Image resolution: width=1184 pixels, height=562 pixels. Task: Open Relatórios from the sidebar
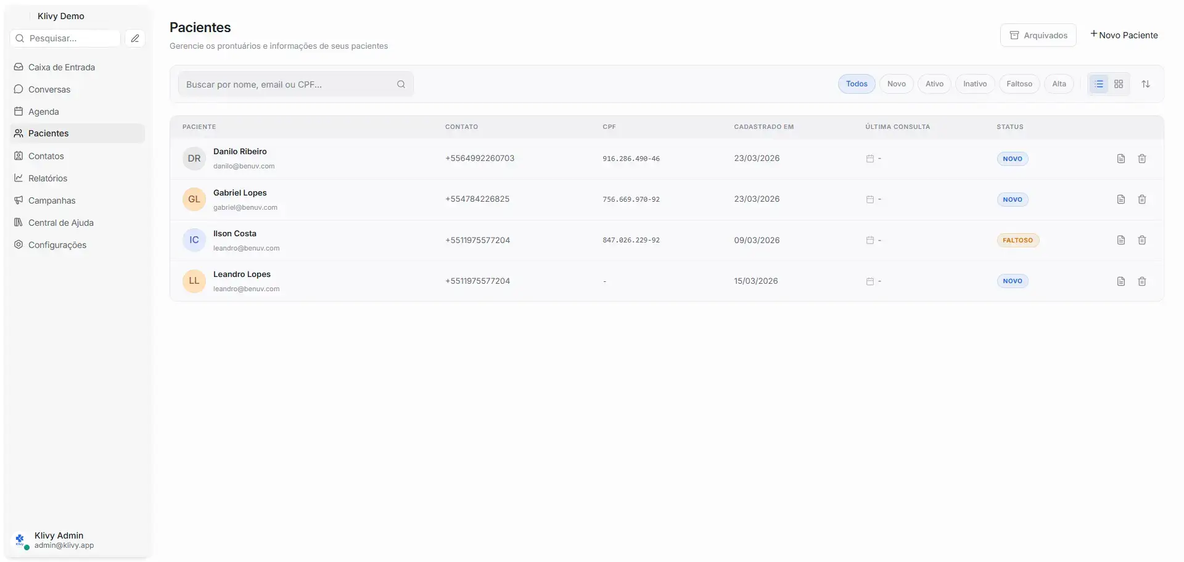coord(47,178)
